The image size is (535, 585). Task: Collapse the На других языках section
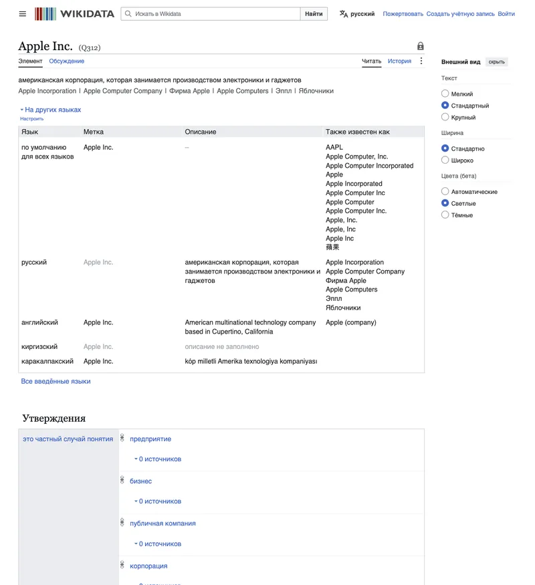click(x=50, y=110)
